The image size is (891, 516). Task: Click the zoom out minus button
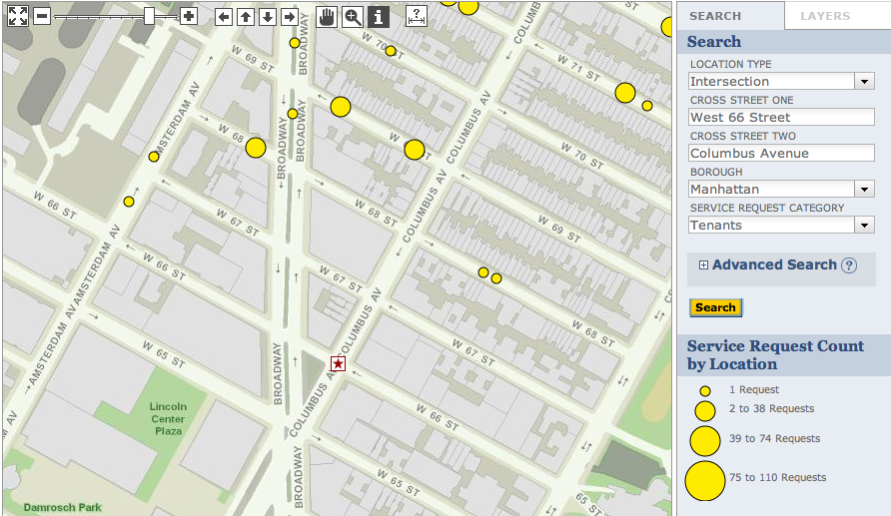(42, 16)
